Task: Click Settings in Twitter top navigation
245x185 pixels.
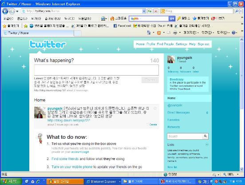Action: (181, 44)
